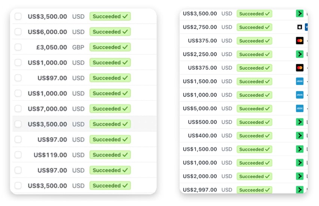
Task: Click the GBP currency label on £3,050.00 row
Action: (x=78, y=47)
